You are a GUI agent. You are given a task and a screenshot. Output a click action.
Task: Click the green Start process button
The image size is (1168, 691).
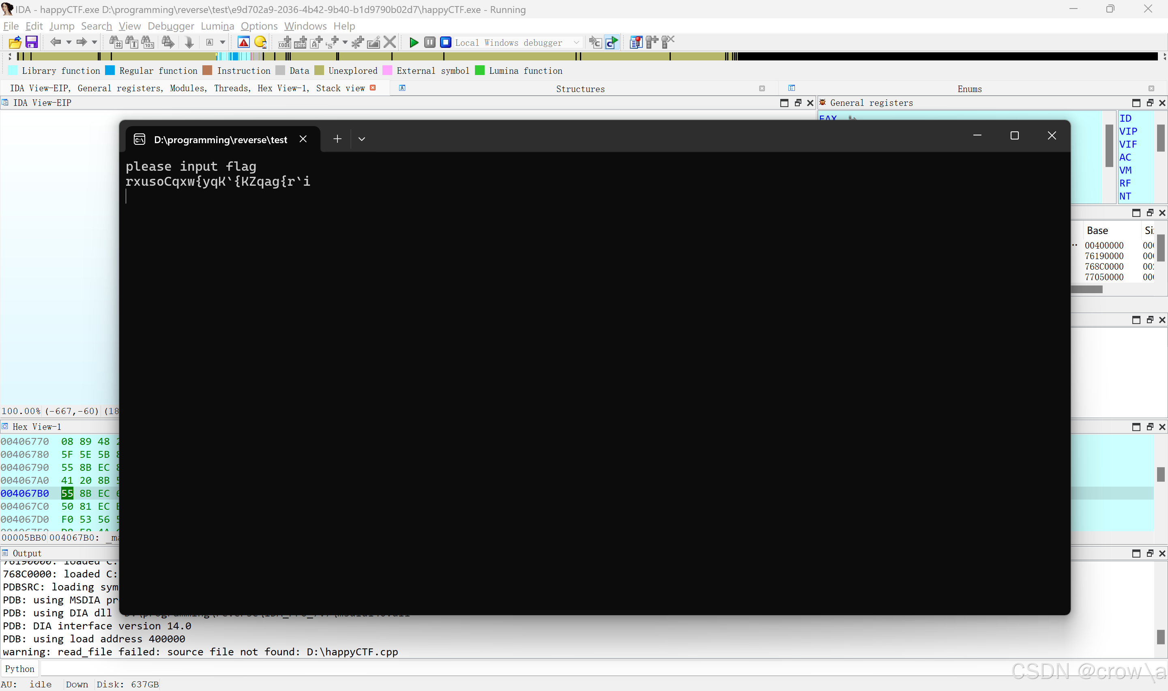pyautogui.click(x=413, y=42)
